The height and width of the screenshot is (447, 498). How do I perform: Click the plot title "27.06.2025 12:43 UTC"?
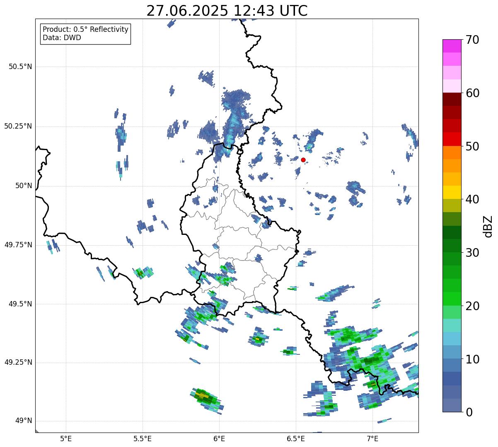pos(227,10)
